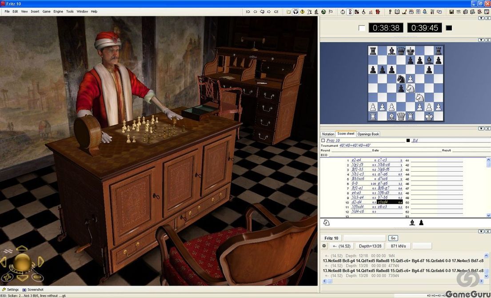This screenshot has width=491, height=298.
Task: Open the clock pane dropdown arrow
Action: [x=481, y=18]
